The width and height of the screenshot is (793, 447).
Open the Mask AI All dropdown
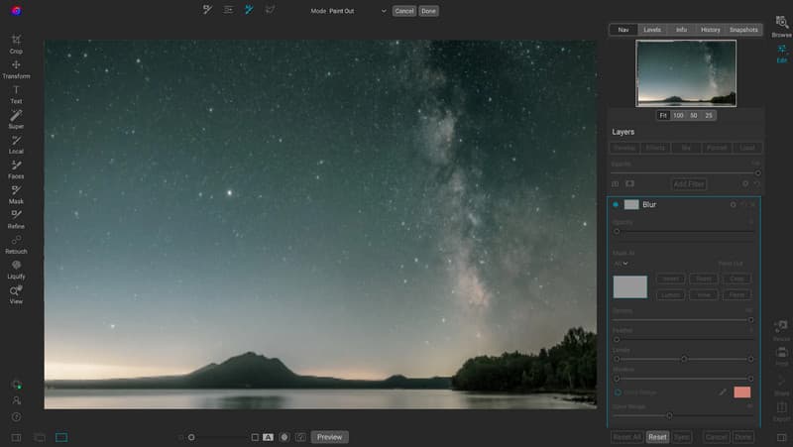point(621,264)
